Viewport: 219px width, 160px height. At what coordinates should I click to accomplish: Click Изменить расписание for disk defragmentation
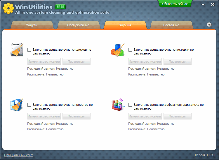point(145,116)
